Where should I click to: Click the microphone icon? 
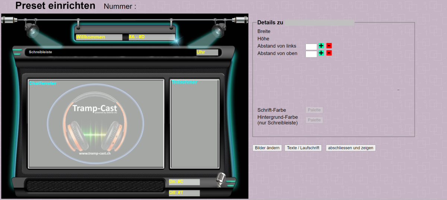(x=221, y=180)
